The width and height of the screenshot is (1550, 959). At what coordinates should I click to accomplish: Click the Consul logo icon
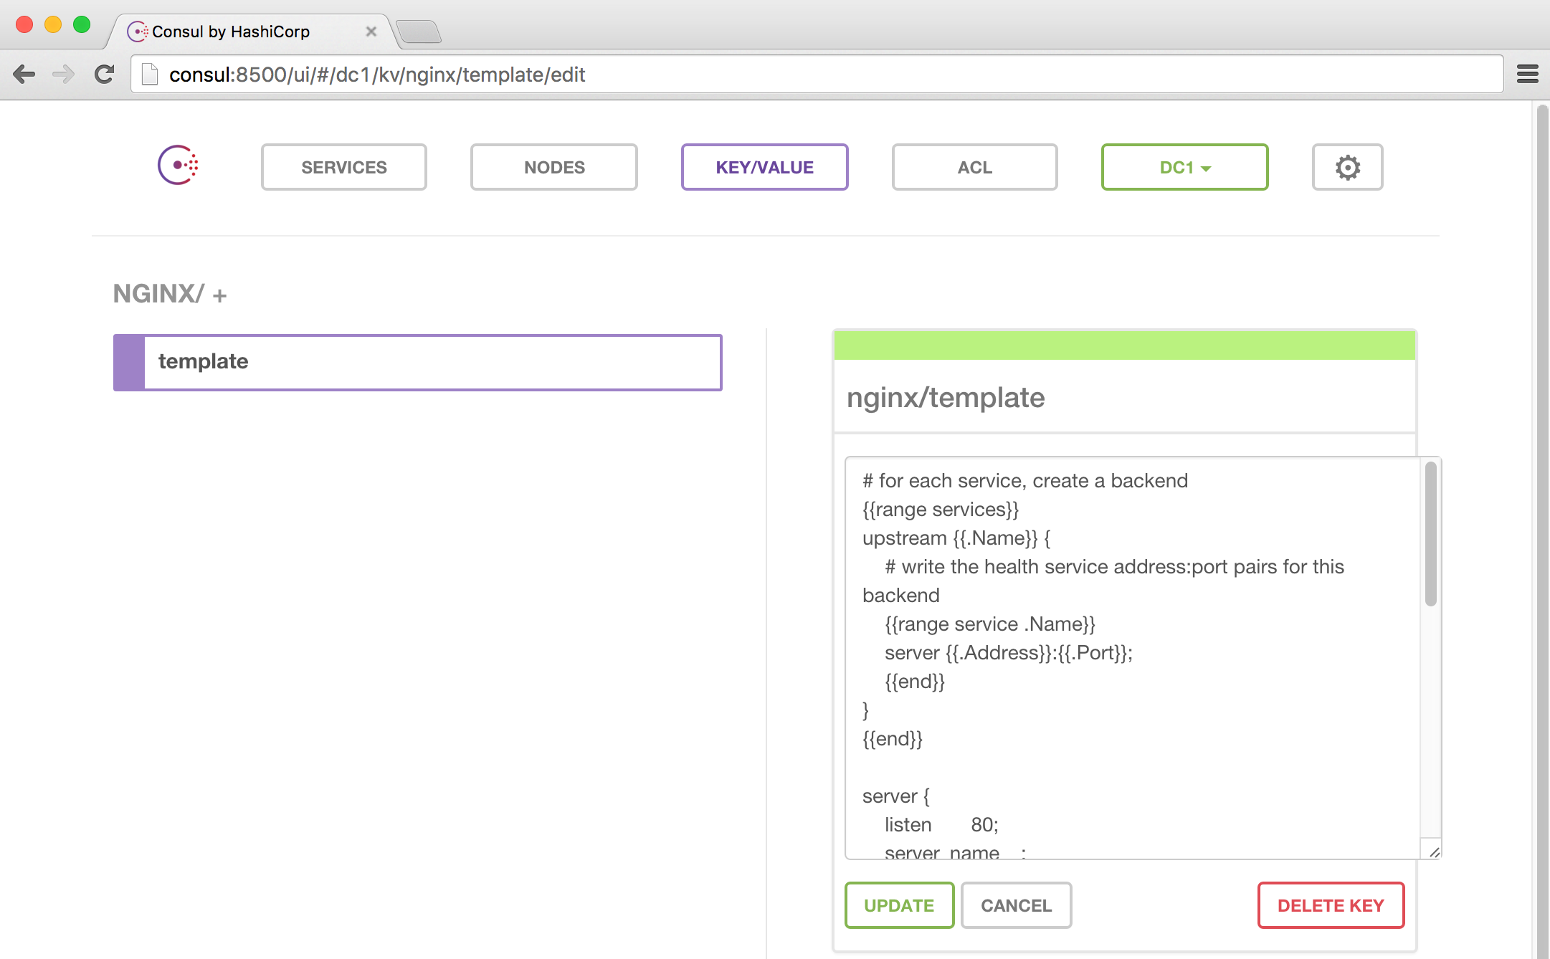tap(178, 166)
